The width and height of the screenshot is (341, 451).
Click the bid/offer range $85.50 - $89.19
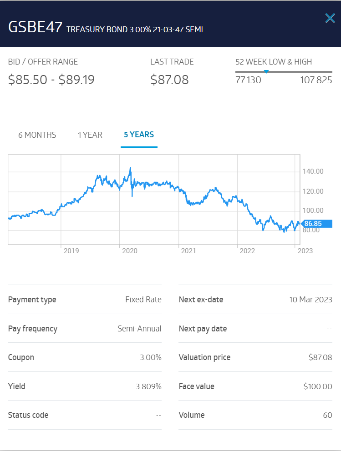pos(51,80)
